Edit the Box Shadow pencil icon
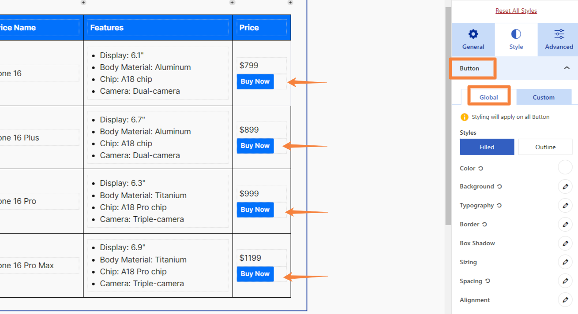Image resolution: width=578 pixels, height=314 pixels. (565, 243)
